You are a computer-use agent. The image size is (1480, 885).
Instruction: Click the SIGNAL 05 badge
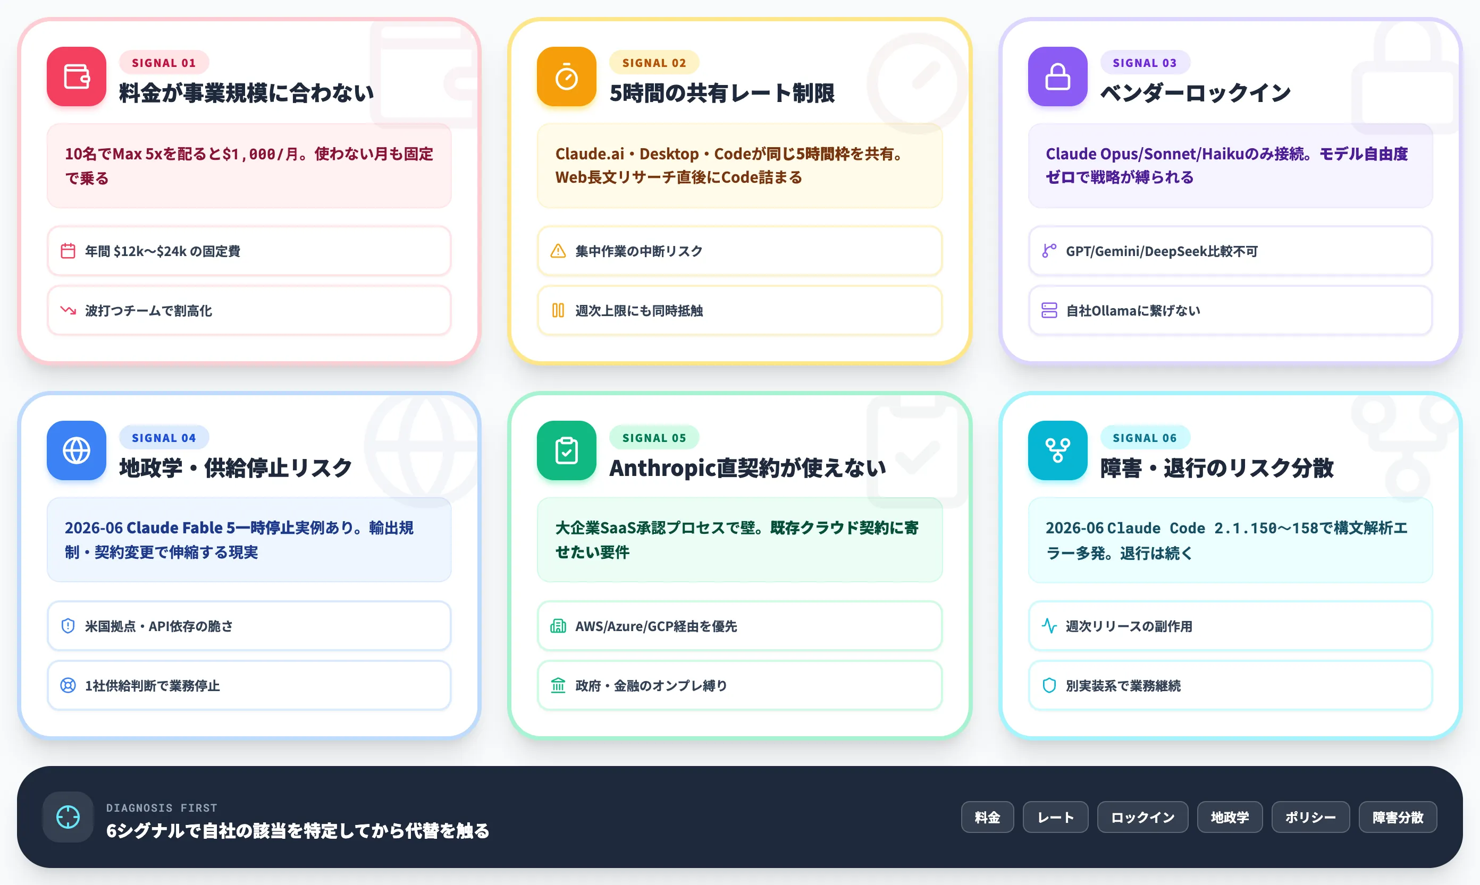[x=654, y=438]
